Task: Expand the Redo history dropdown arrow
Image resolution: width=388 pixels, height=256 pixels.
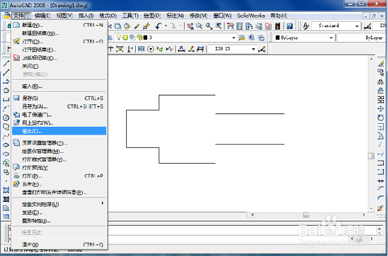Action: point(180,26)
